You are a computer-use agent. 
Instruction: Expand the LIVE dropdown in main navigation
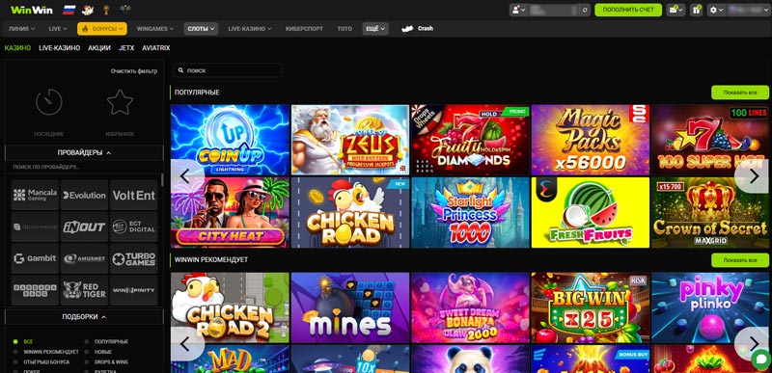click(58, 29)
